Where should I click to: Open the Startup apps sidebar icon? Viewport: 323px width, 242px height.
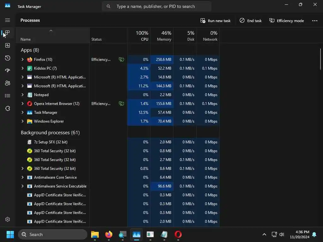8,71
